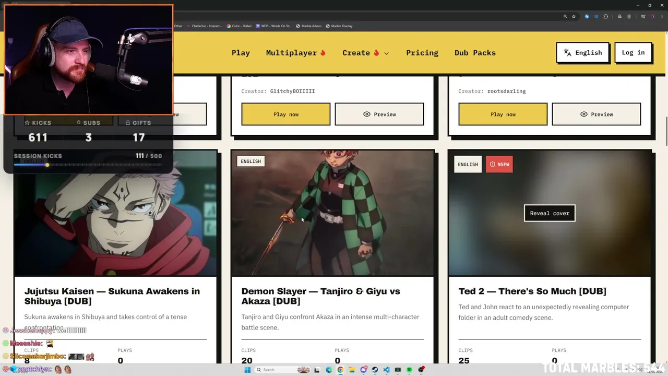Open Steam from the taskbar
This screenshot has width=668, height=376.
(x=375, y=370)
